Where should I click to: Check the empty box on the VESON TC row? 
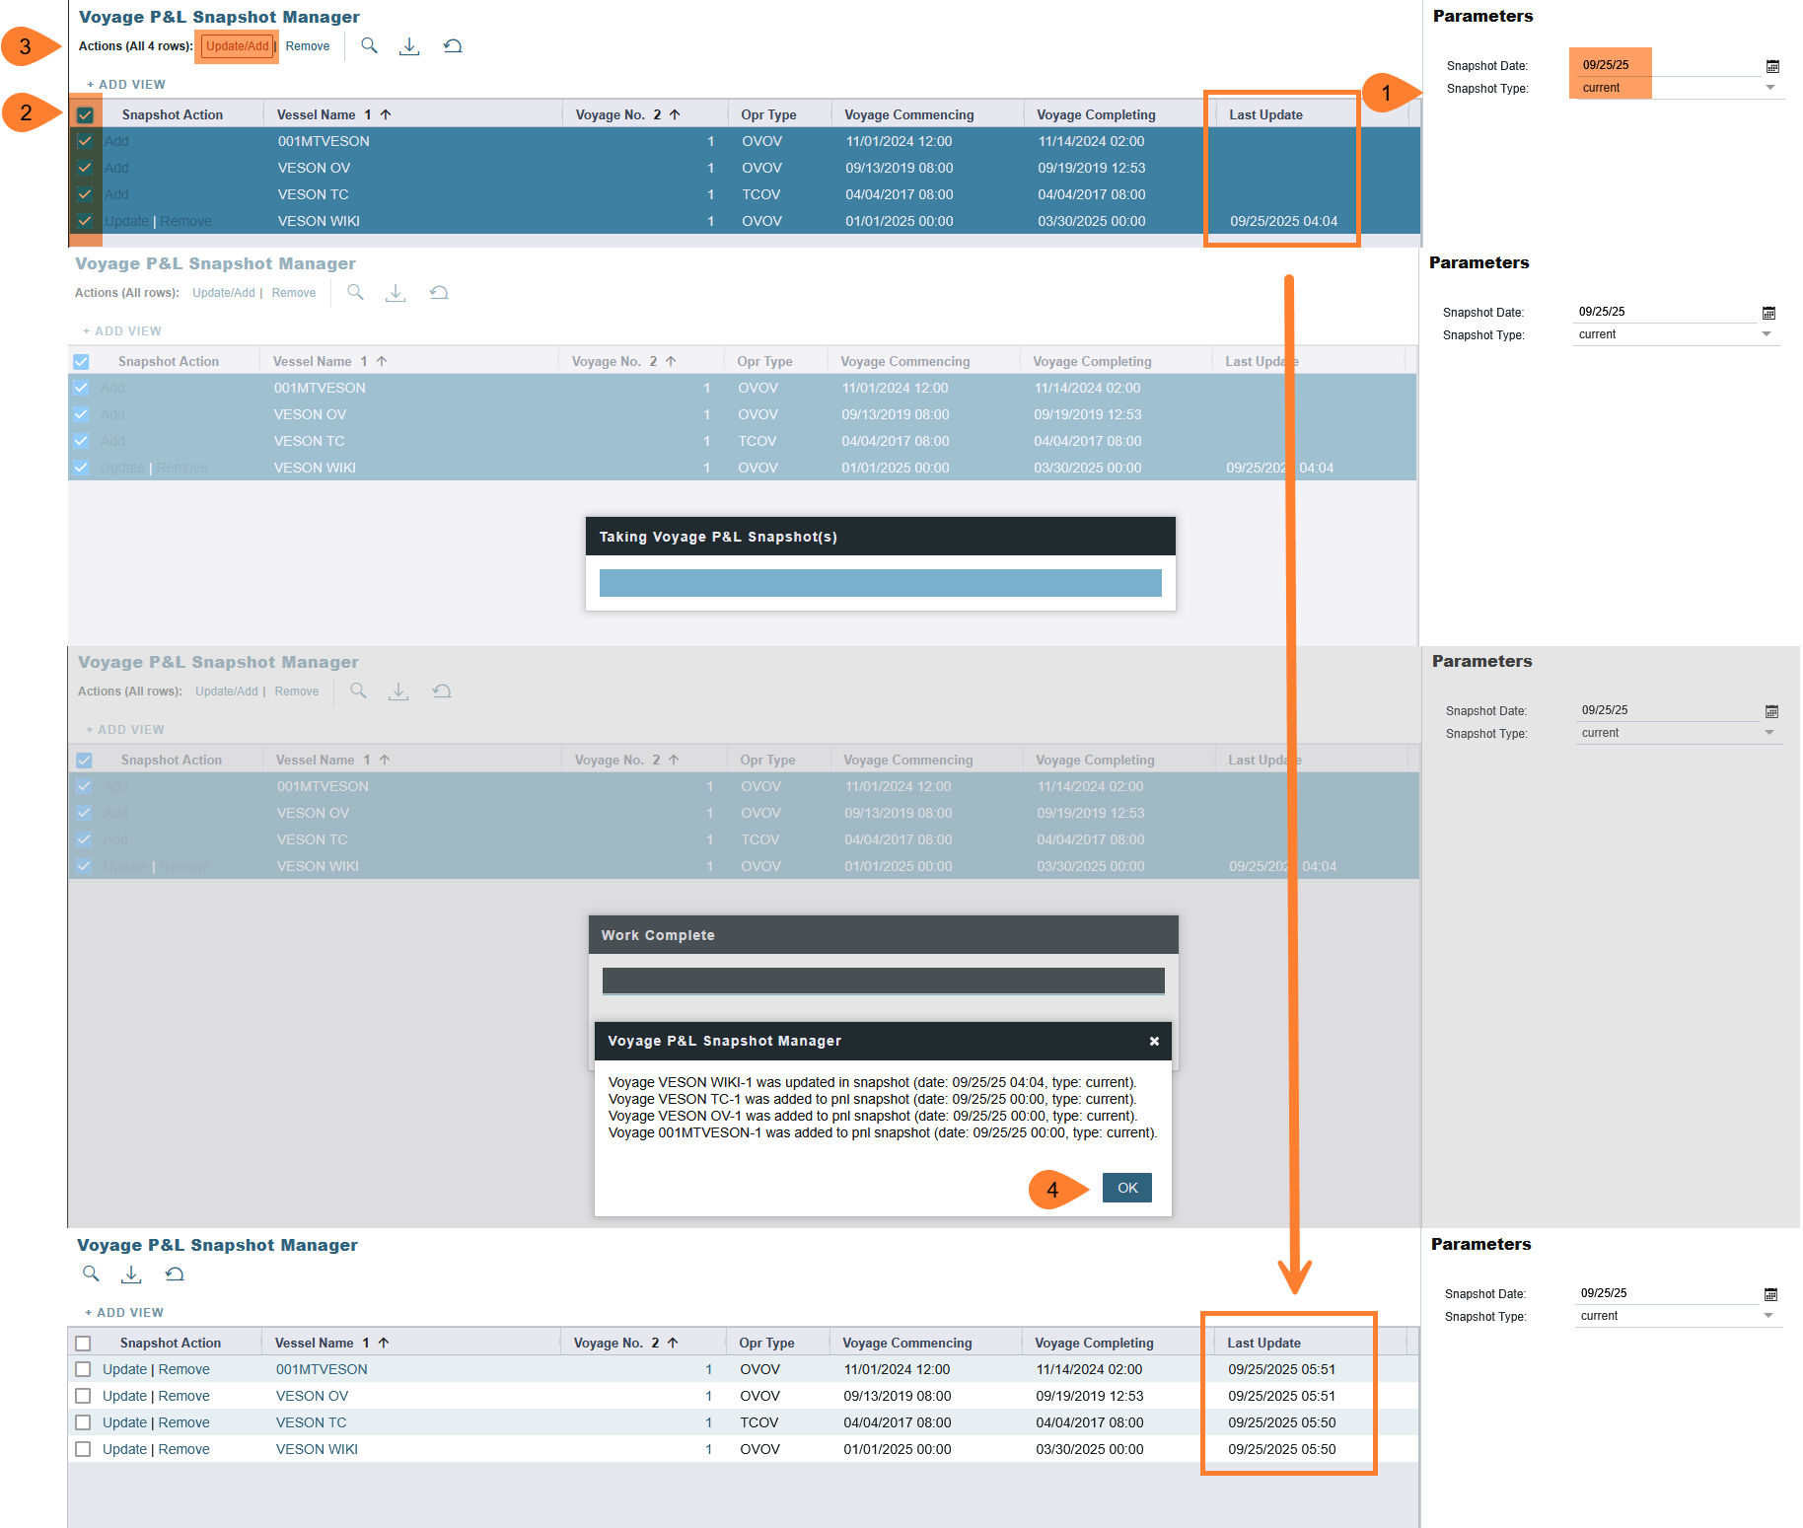click(83, 1422)
